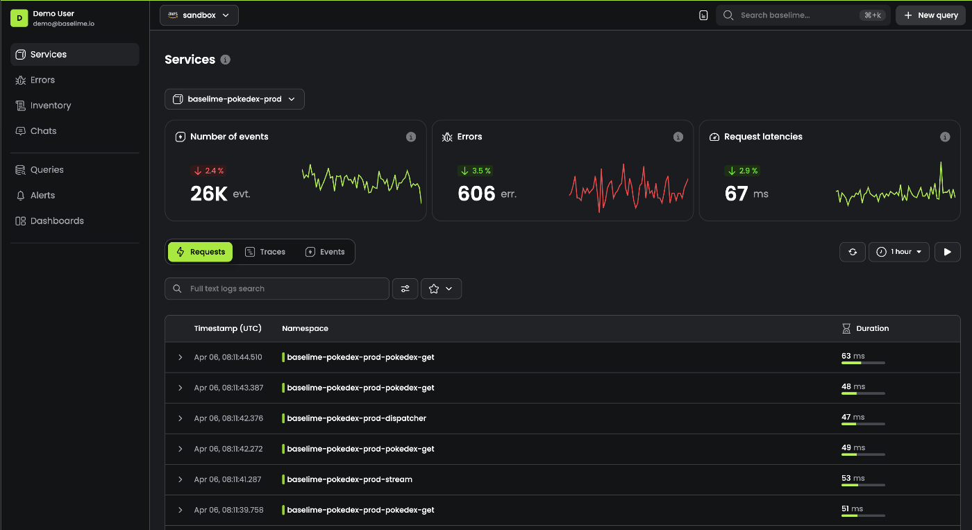Viewport: 972px width, 530px height.
Task: Click the 26K evt. value
Action: pos(220,194)
